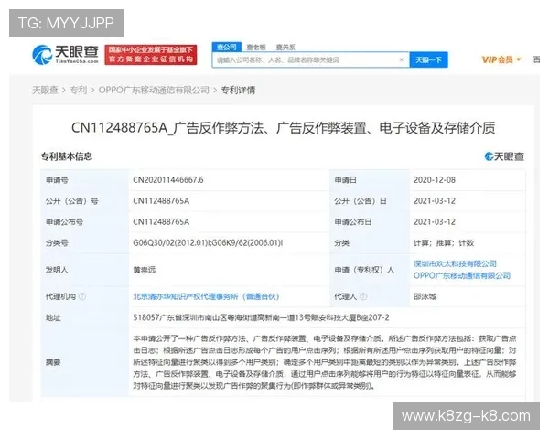This screenshot has height=439, width=549.
Task: Select the classification code G06Q30/02 value
Action: click(208, 243)
